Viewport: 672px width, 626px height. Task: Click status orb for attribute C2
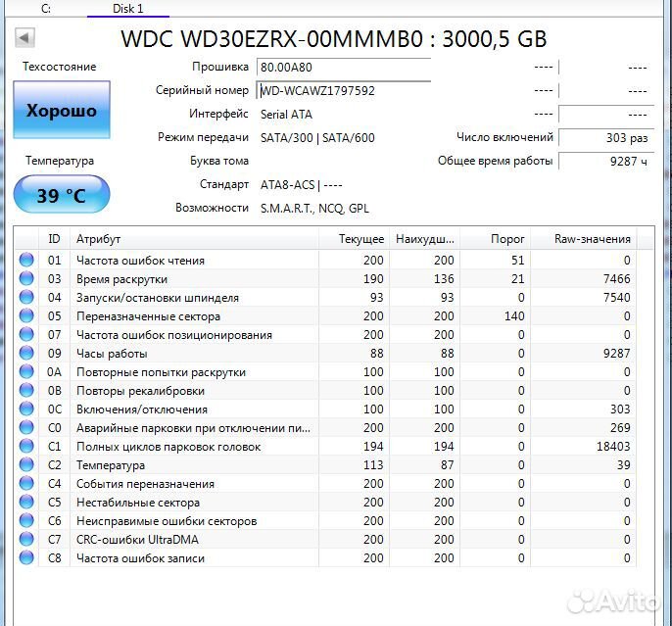coord(26,464)
